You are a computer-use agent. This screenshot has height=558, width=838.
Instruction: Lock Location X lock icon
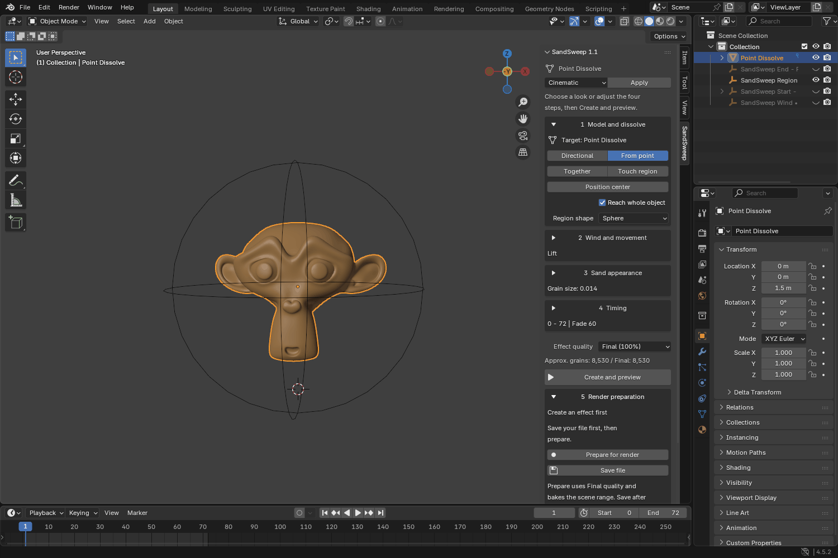[812, 266]
